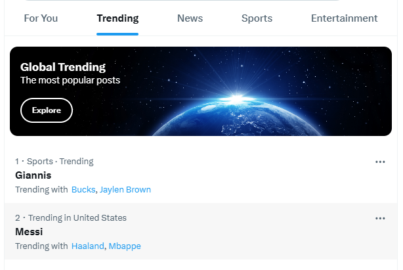403x270 pixels.
Task: Click the Global Trending banner heading
Action: click(63, 67)
